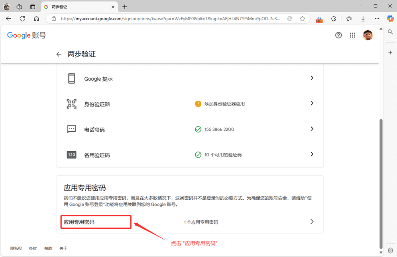Viewport: 397px width, 257px height.
Task: Open the 关于 footer link
Action: [63, 248]
